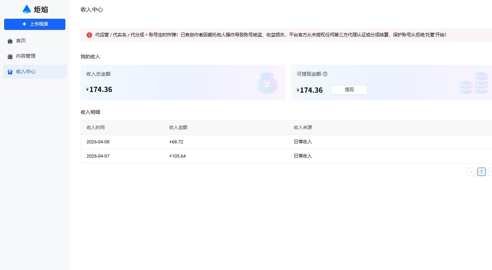Select page 1 in pagination

click(481, 171)
